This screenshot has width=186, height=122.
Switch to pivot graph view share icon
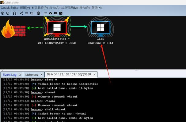click(21, 13)
